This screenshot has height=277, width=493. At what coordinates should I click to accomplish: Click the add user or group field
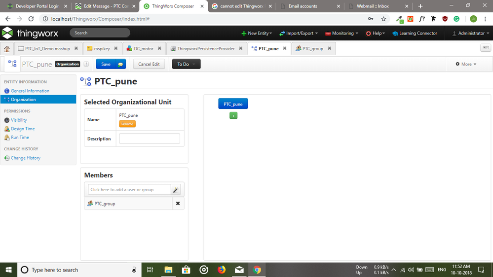[129, 190]
